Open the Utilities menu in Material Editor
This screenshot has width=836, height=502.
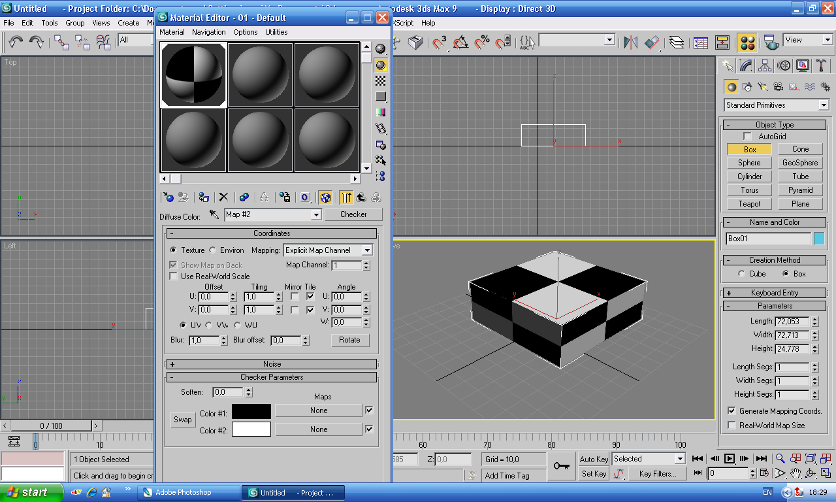click(276, 32)
